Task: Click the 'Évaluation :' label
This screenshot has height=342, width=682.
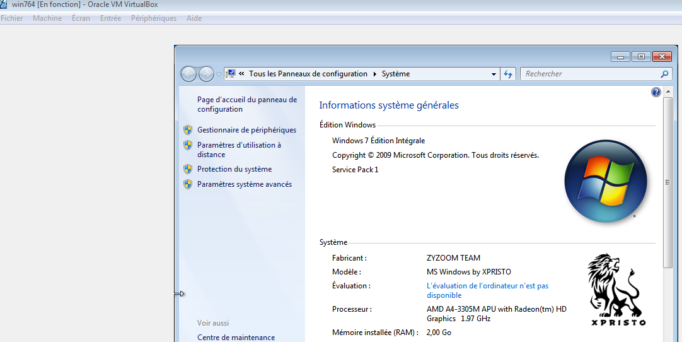Action: point(352,286)
